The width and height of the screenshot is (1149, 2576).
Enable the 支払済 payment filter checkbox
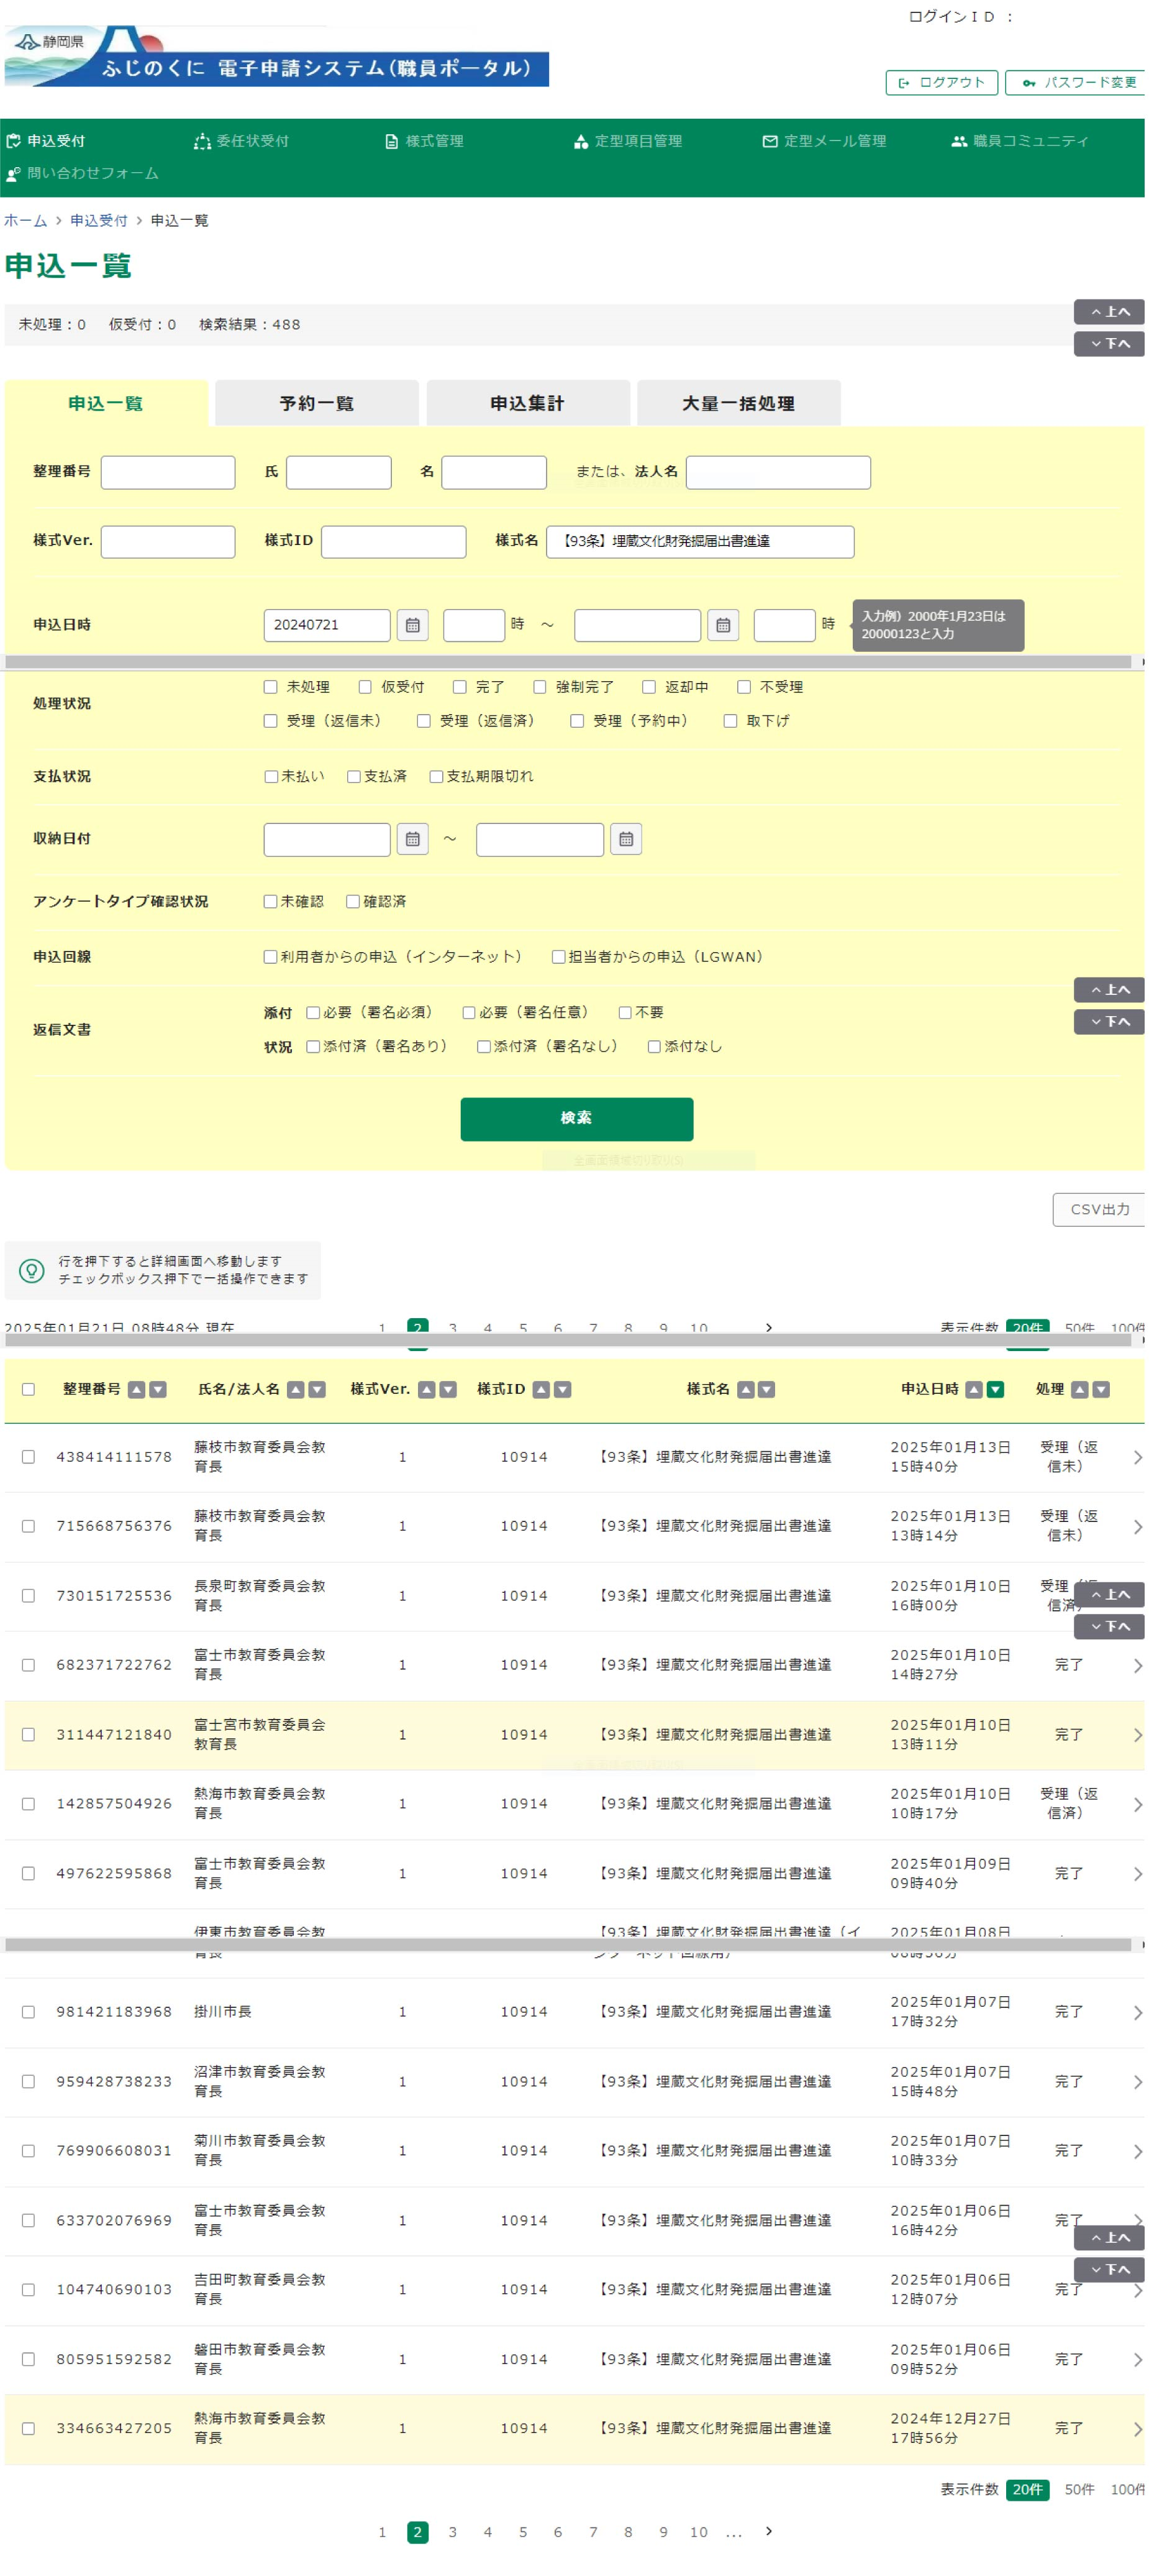pyautogui.click(x=353, y=777)
